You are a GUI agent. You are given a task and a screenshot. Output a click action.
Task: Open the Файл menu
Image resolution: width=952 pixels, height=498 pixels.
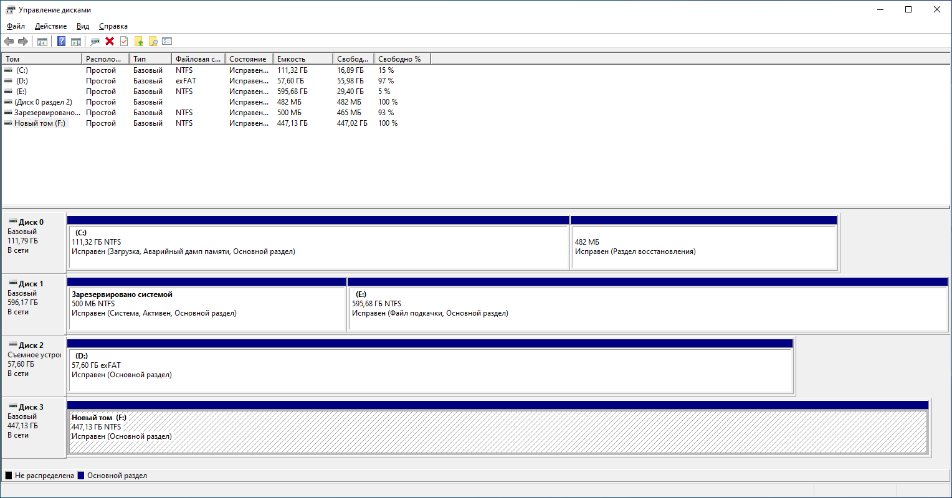click(x=16, y=26)
